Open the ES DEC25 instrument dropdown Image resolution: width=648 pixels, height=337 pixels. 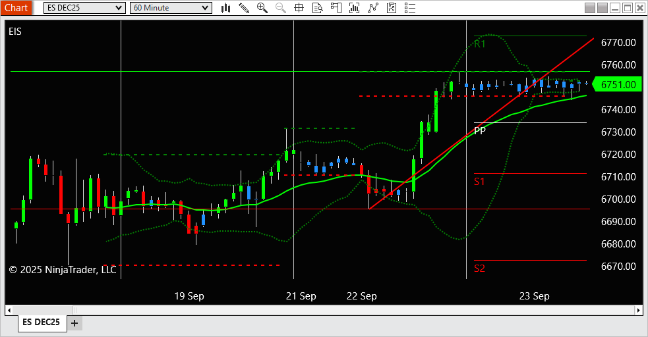(84, 8)
